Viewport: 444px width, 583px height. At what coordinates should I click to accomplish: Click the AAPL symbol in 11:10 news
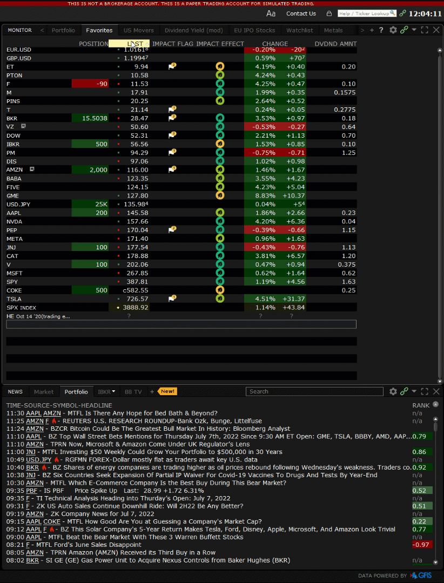pos(34,436)
